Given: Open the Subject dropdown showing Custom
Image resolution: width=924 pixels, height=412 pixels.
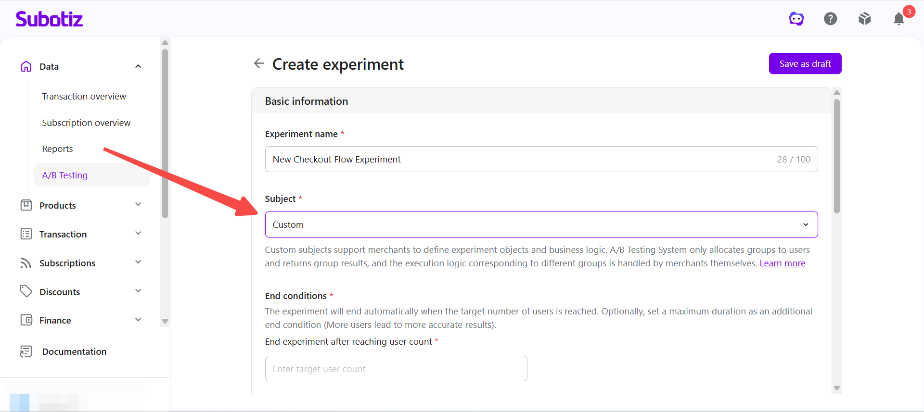Looking at the screenshot, I should 541,225.
